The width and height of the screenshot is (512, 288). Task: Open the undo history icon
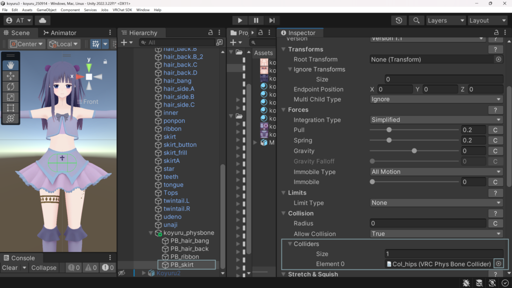click(398, 20)
